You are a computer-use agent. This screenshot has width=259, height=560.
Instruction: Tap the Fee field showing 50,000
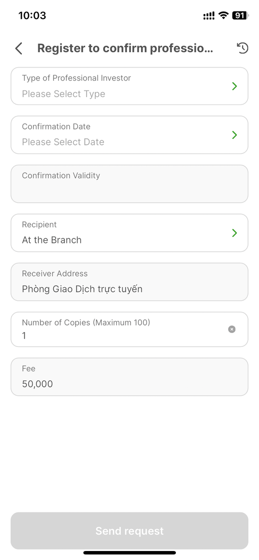pyautogui.click(x=129, y=377)
